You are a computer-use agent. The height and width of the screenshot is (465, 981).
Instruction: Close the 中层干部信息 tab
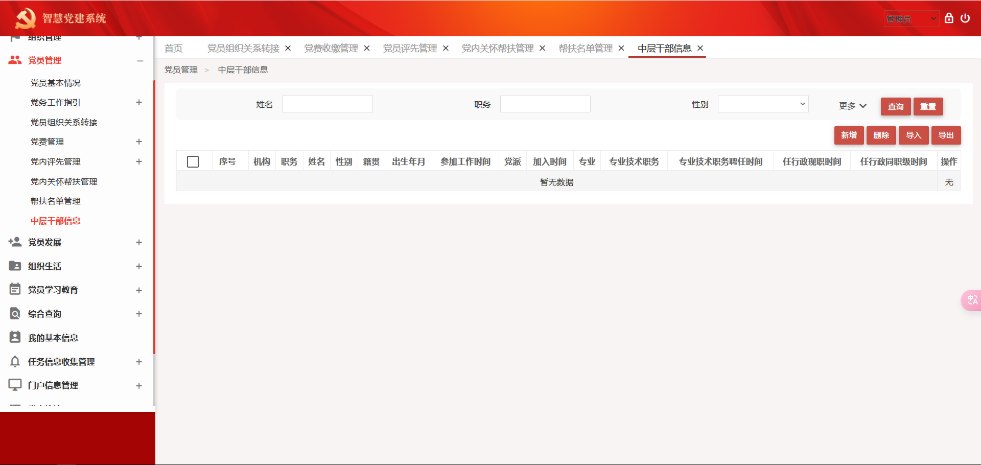coord(700,48)
